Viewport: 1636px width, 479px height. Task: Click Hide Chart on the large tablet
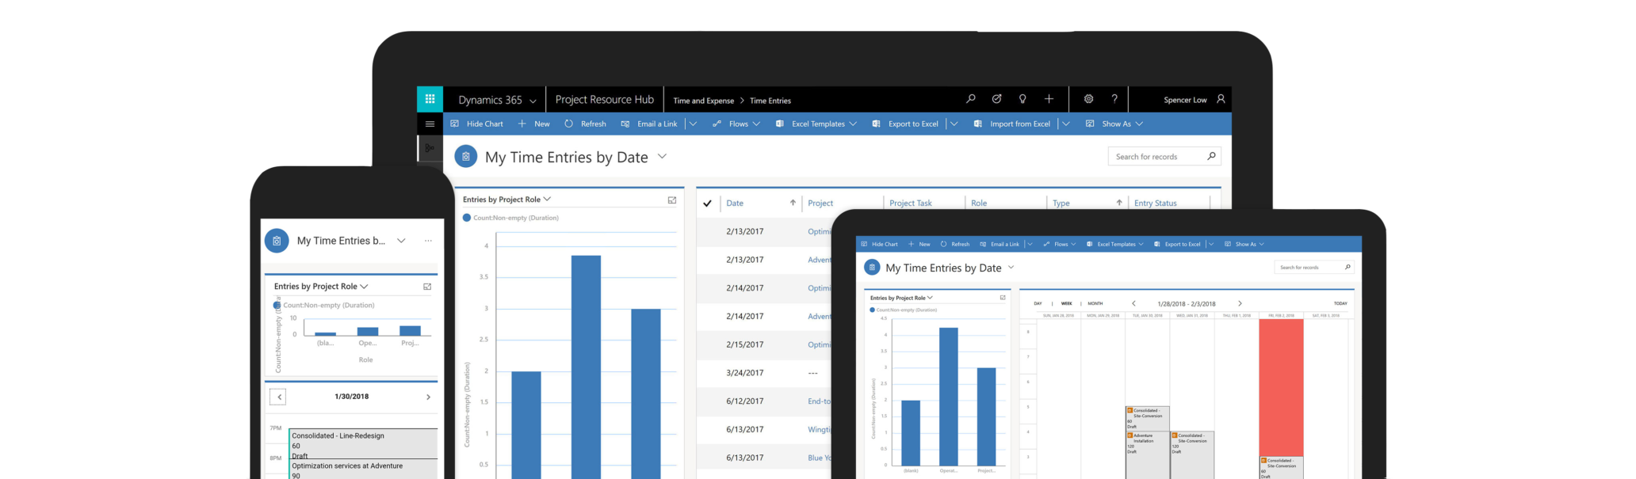pyautogui.click(x=477, y=124)
